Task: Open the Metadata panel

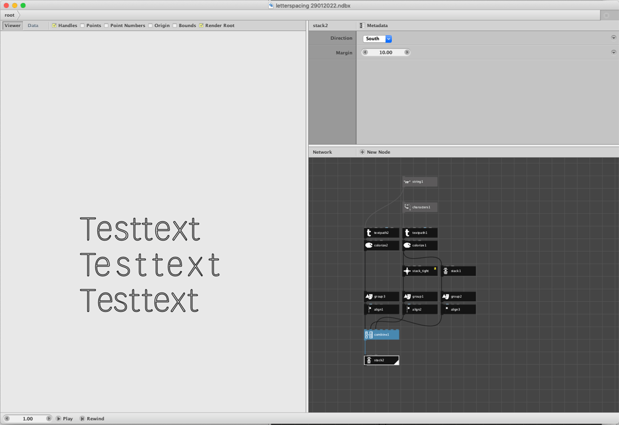Action: coord(373,25)
